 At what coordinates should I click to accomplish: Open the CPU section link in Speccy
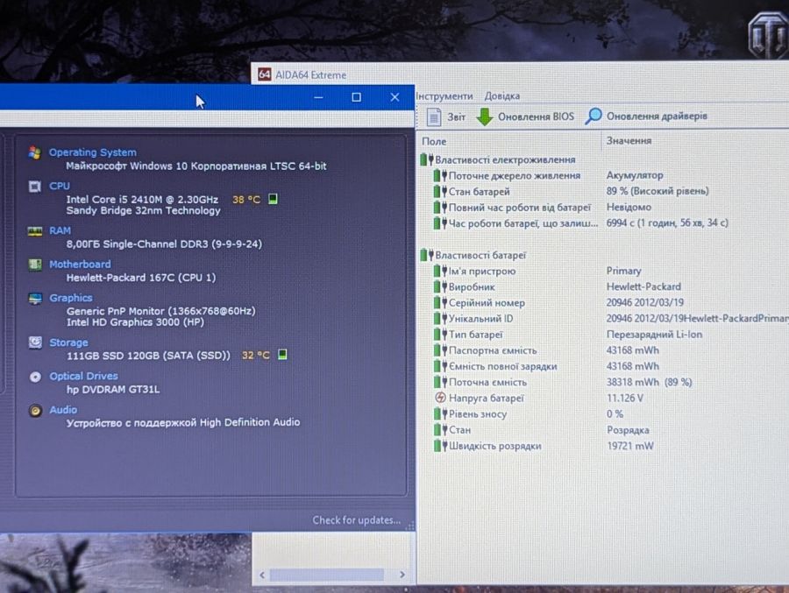(x=60, y=186)
